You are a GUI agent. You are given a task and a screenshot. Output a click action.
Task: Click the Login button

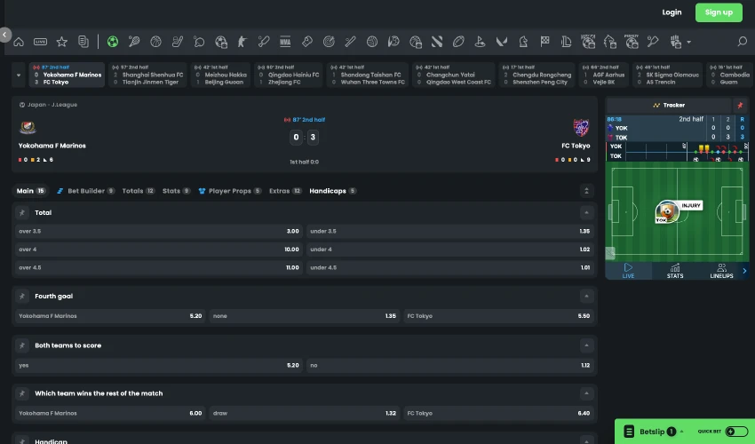click(x=672, y=12)
